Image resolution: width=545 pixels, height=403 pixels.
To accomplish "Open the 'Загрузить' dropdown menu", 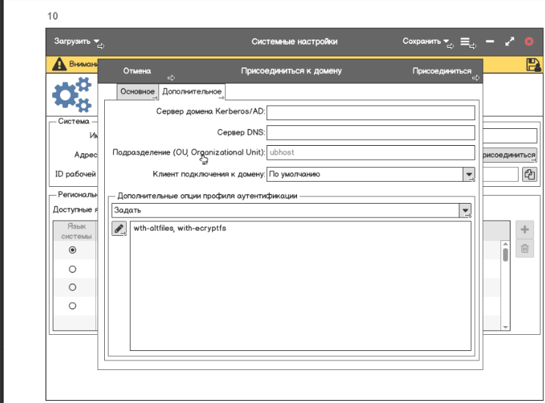I will 77,42.
